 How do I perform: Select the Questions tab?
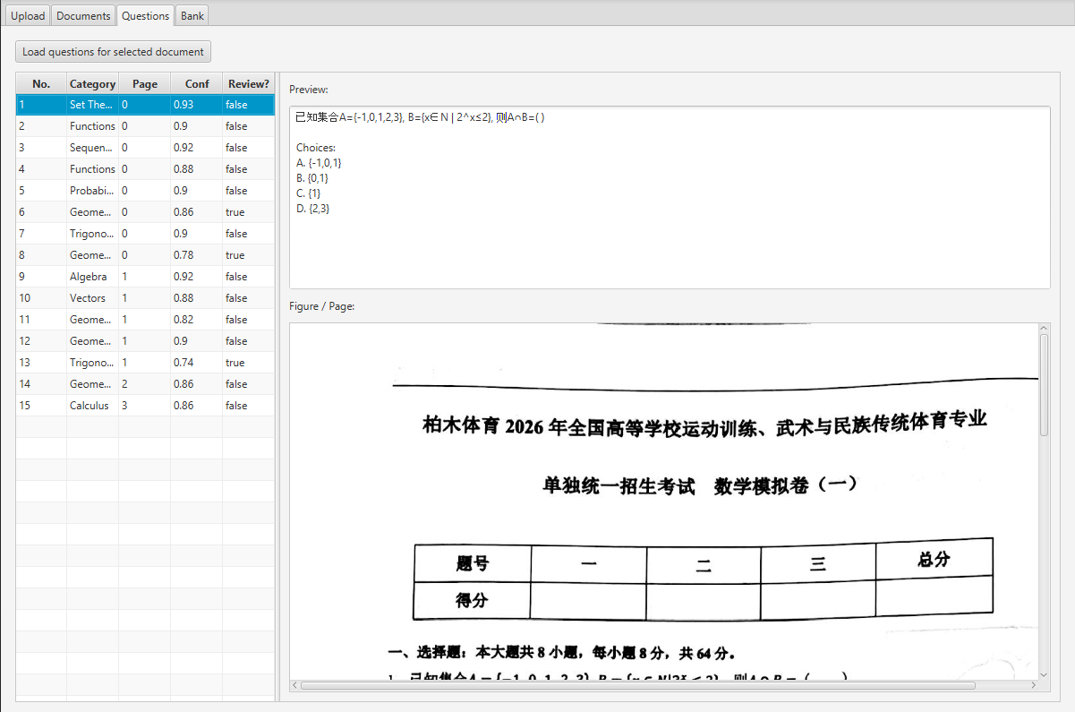tap(145, 15)
